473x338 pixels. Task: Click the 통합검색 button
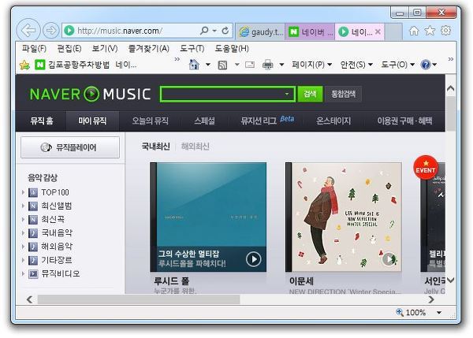click(x=343, y=94)
